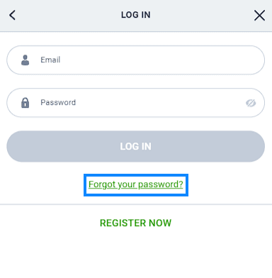Create an account via REGISTER NOW
Screen dimensions: 272x278
136,223
